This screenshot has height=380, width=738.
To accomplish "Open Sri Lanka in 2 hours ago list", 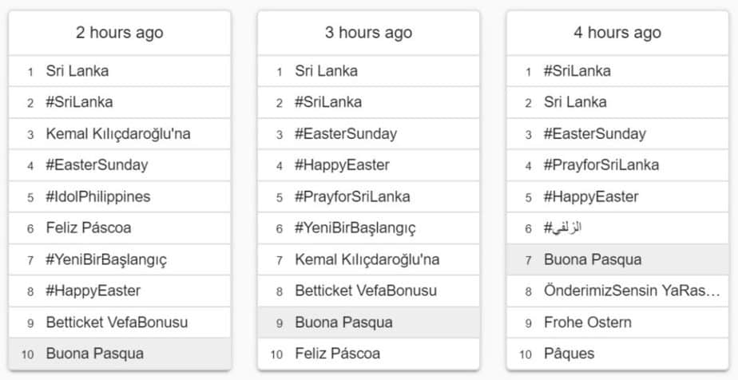I will click(120, 71).
